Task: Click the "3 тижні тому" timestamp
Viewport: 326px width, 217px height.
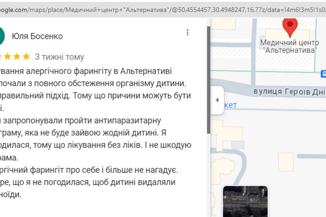Action: click(59, 57)
